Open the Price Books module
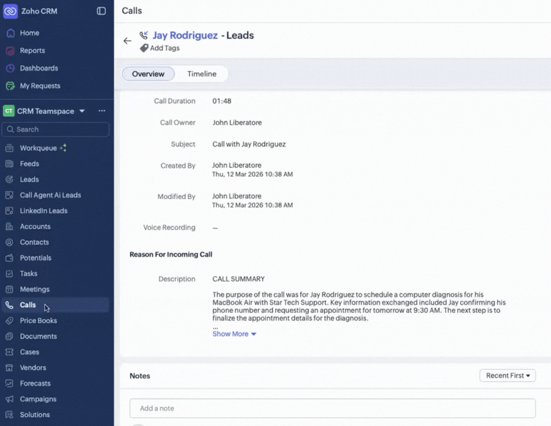Screen dimensions: 551x426 click(x=38, y=321)
